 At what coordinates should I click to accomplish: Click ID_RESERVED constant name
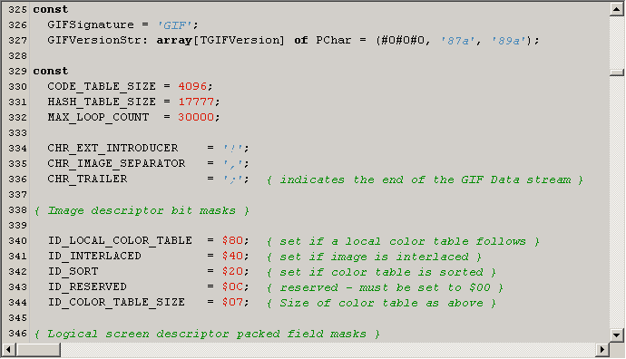(x=87, y=286)
